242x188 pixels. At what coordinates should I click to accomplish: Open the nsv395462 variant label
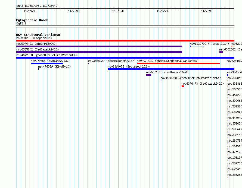[235, 101]
